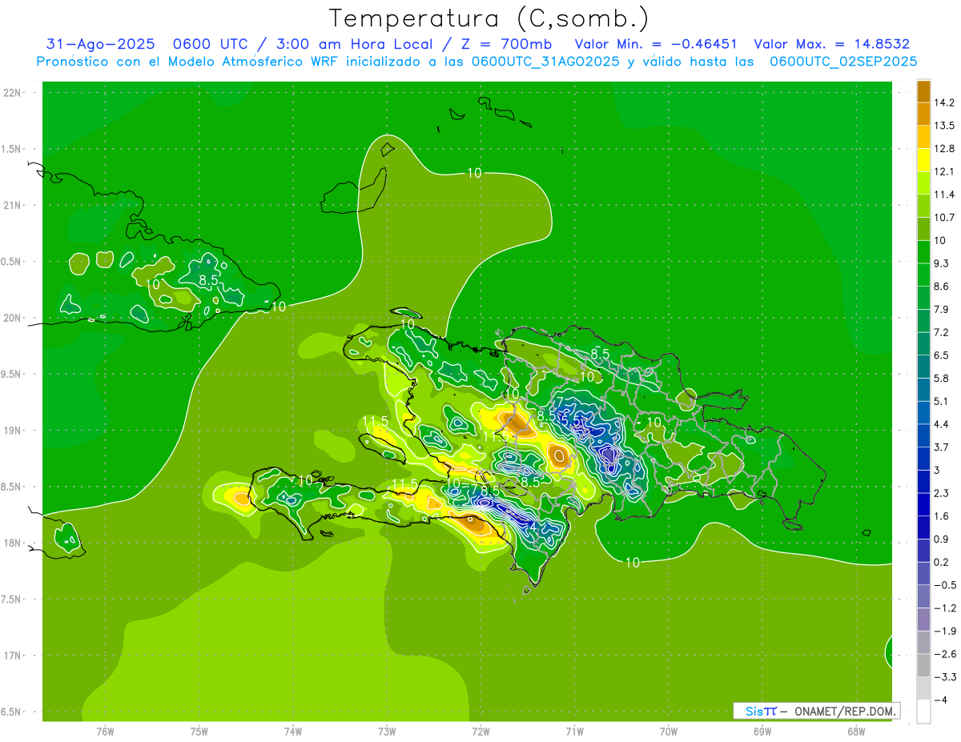Click the '19N' latitude axis label
This screenshot has height=742, width=961.
[x=12, y=431]
